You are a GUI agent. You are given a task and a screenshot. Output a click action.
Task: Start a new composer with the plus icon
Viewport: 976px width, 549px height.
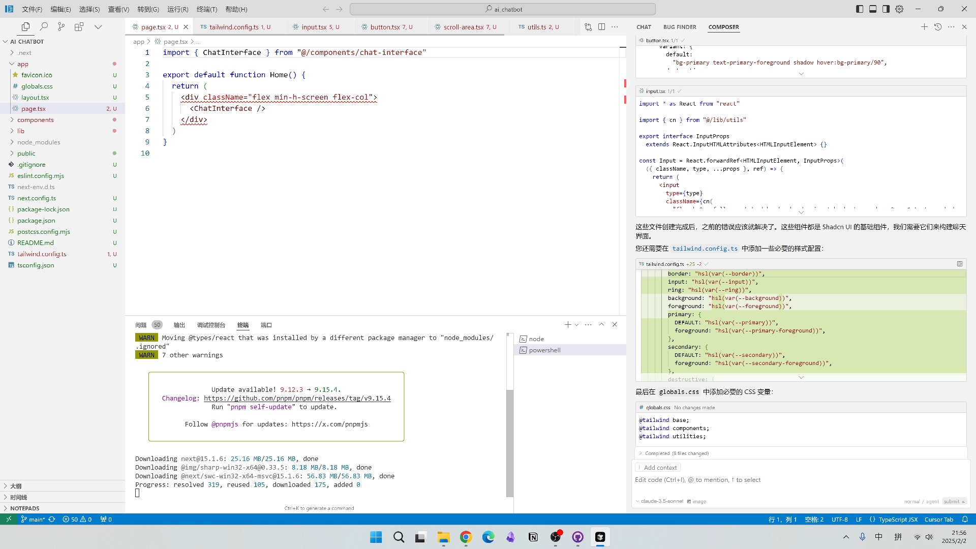coord(924,27)
